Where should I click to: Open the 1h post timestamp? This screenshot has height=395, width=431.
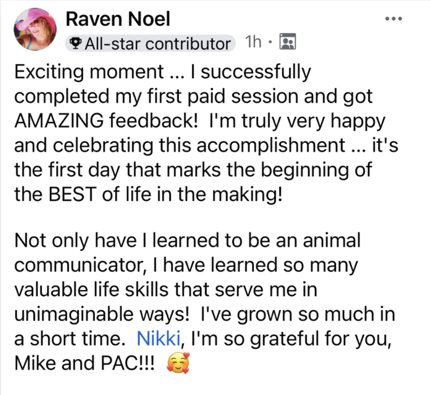253,42
